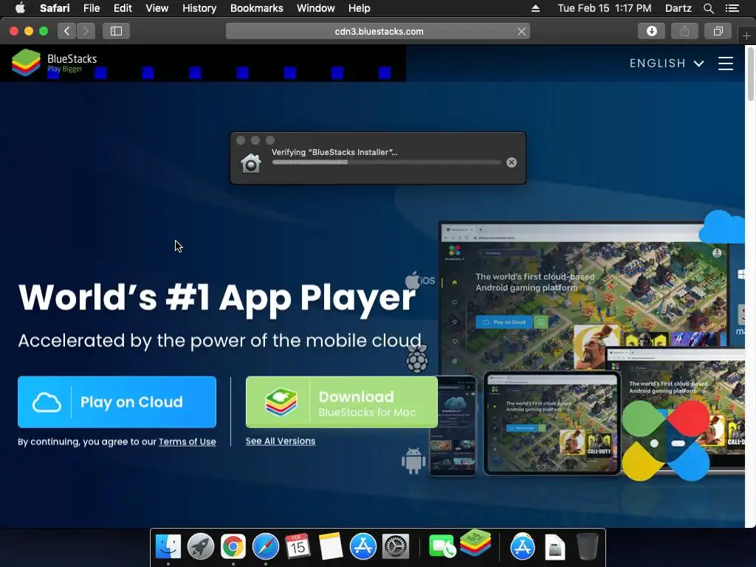Open System Preferences from the Dock

coord(396,546)
